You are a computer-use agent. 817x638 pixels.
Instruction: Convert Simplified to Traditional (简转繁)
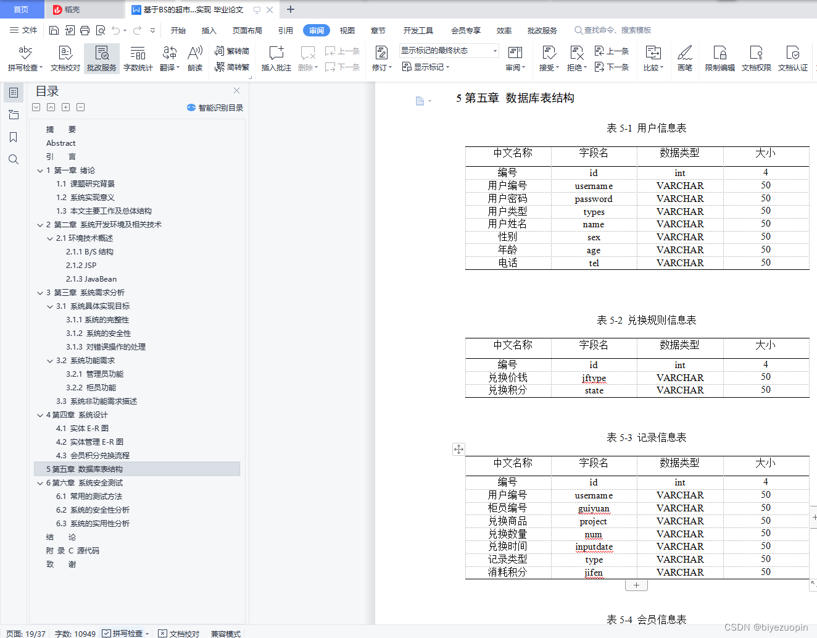click(x=232, y=67)
